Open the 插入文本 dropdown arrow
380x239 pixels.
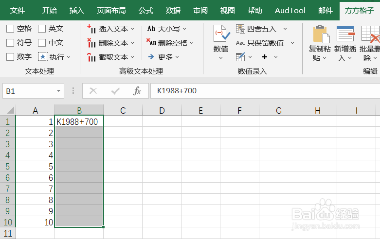pos(132,29)
